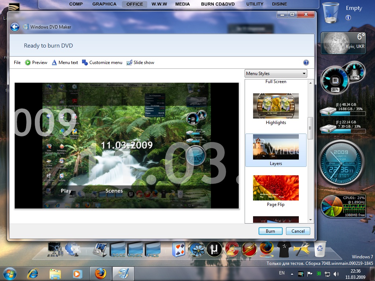375x281 pixels.
Task: Open the MEDIA tab in the top dock
Action: [182, 4]
